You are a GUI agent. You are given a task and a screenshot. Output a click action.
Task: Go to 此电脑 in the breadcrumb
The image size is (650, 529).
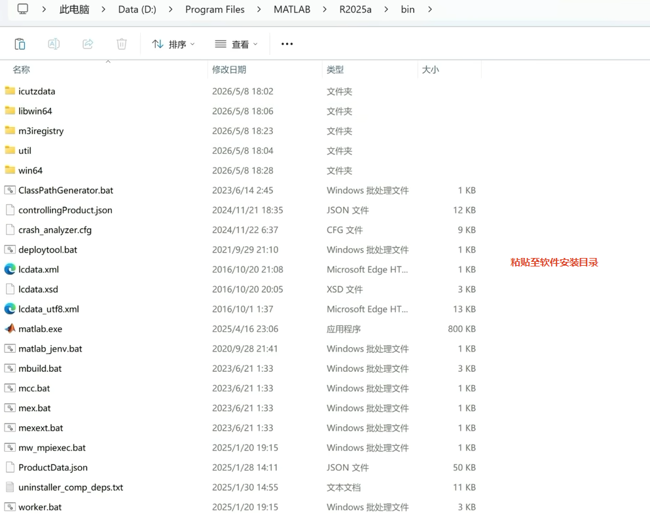coord(74,9)
